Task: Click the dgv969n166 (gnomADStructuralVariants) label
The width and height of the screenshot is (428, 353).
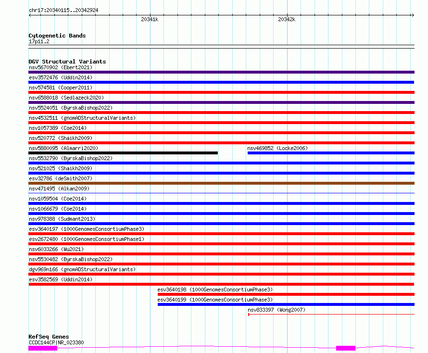Action: coord(82,269)
